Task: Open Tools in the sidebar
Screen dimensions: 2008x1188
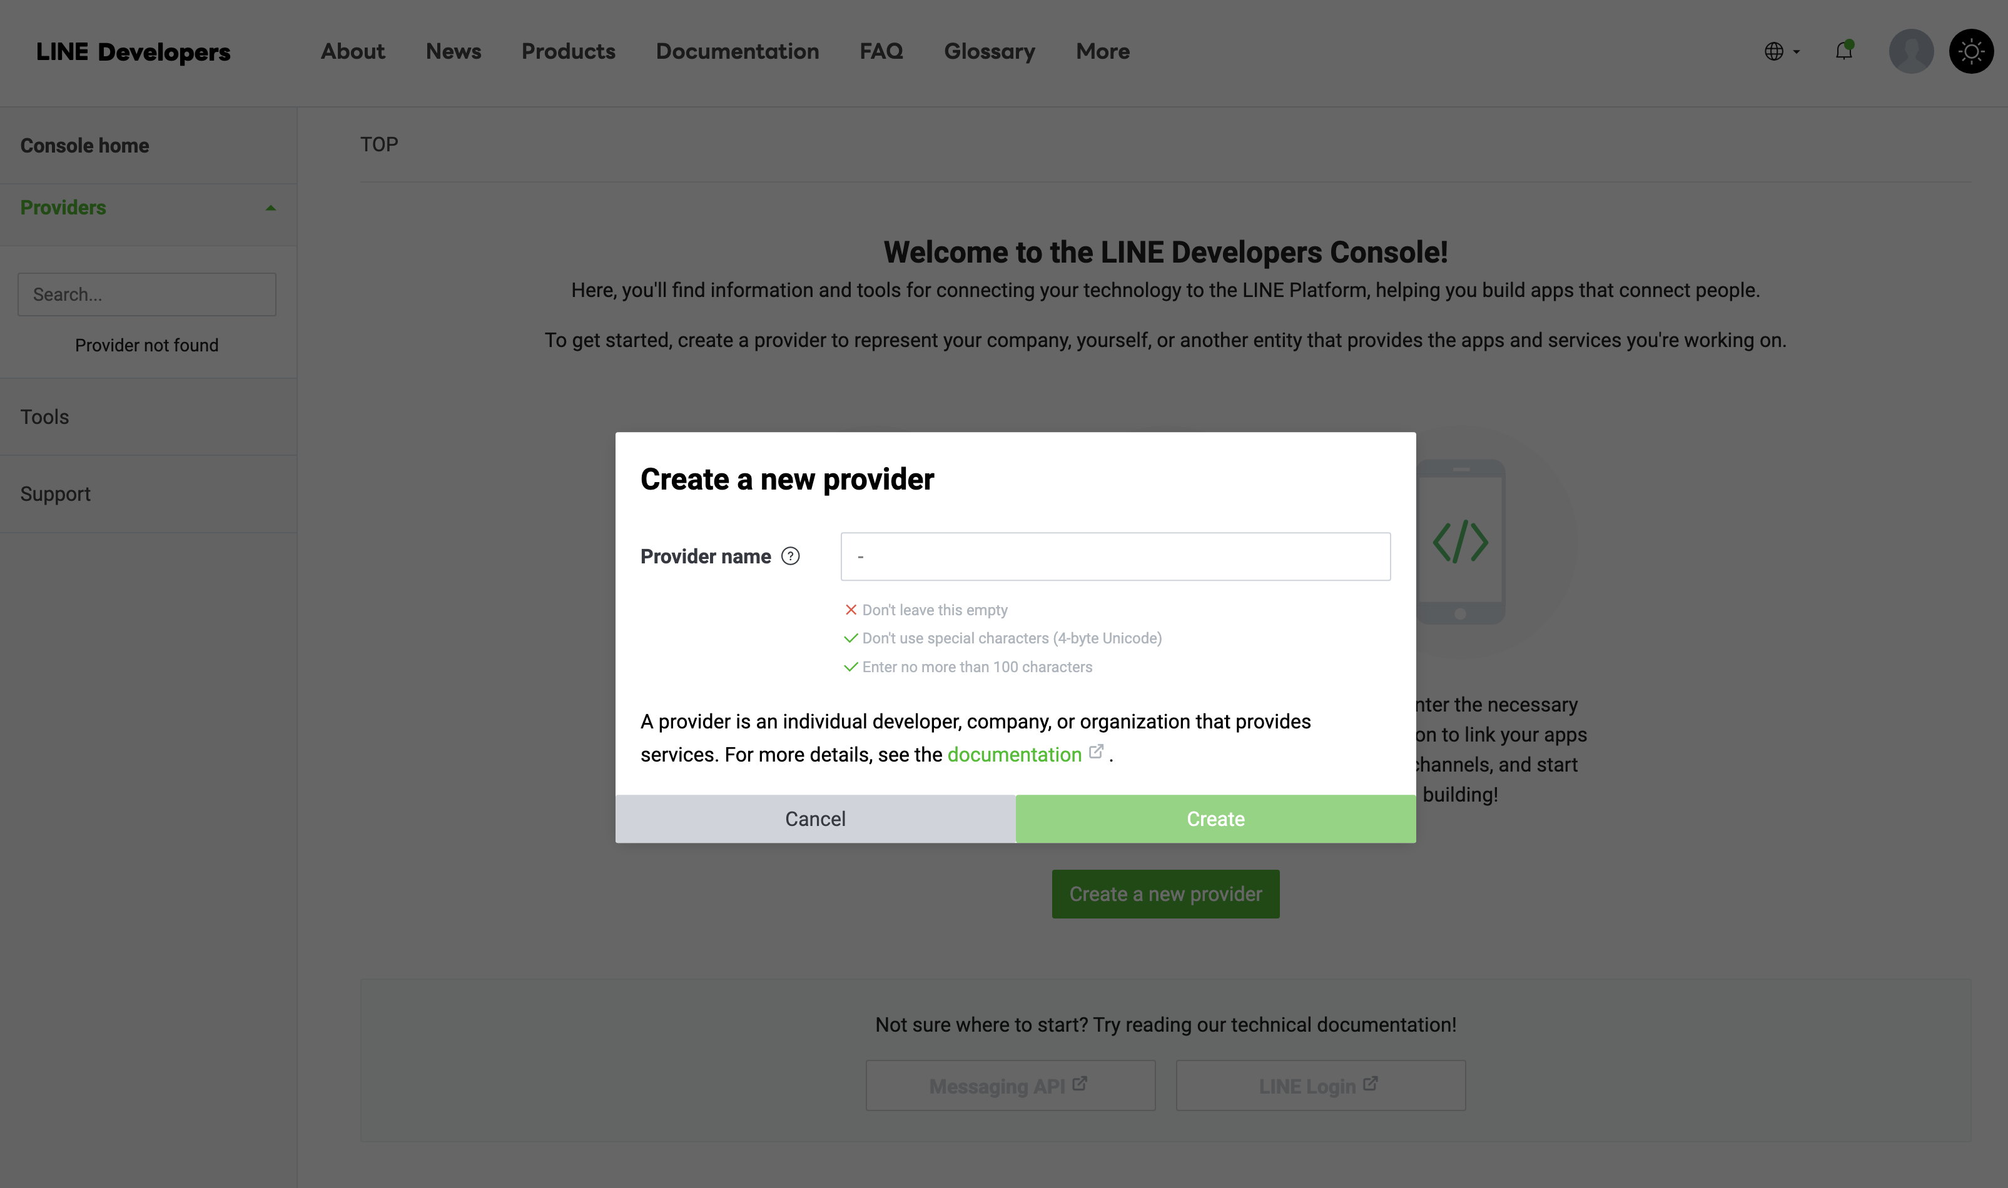Action: pos(148,417)
